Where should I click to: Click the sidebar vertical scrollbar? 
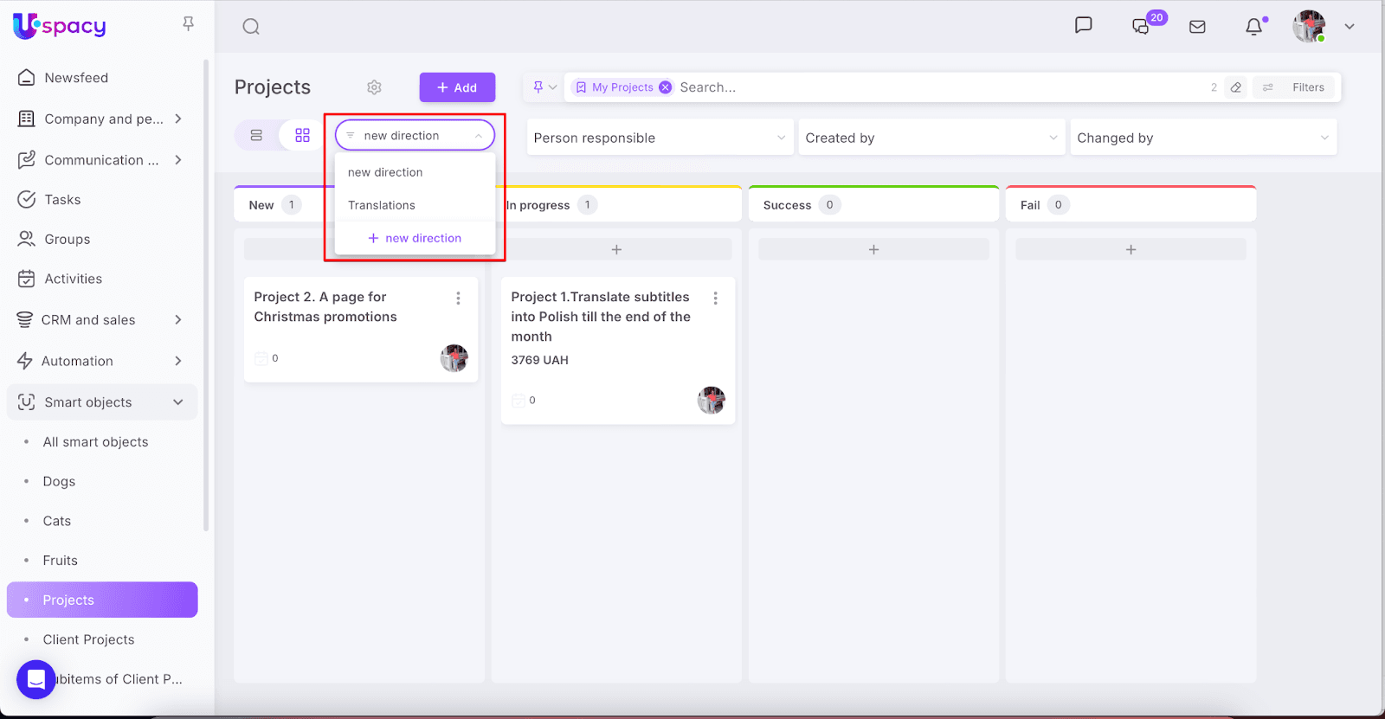[206, 294]
